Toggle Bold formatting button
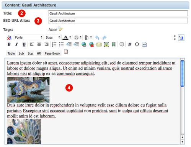The width and height of the screenshot is (191, 147). pos(9,44)
